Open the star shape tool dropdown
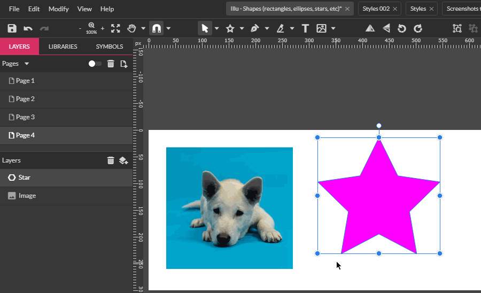This screenshot has height=293, width=481. pos(242,28)
